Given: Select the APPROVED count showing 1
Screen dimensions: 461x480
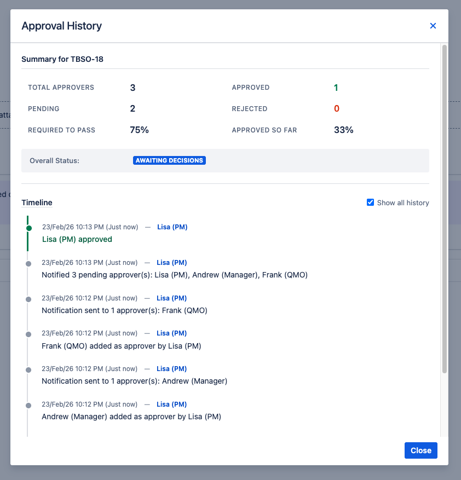Looking at the screenshot, I should pos(336,87).
